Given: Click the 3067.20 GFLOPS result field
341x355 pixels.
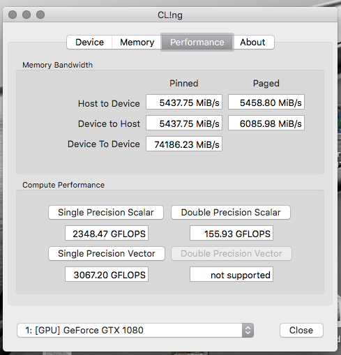Looking at the screenshot, I should tap(107, 274).
